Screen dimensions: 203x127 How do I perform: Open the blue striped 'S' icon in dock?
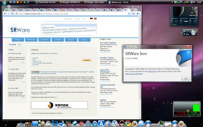pyautogui.click(x=55, y=123)
